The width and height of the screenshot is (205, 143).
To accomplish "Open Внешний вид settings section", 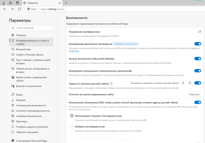I will pos(23,49).
